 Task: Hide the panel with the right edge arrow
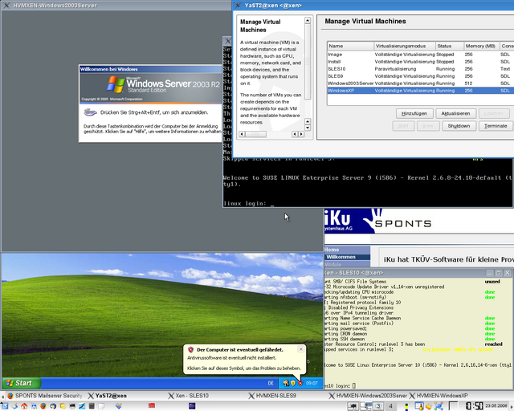click(512, 406)
